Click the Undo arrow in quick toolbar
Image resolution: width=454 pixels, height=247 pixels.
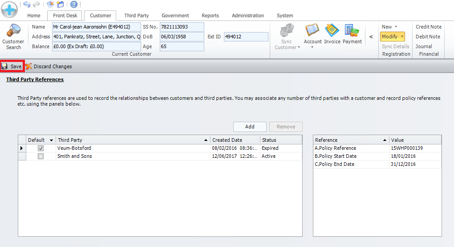tap(27, 4)
